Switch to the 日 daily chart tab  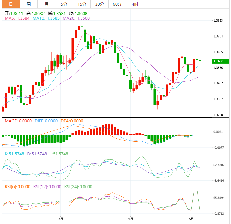(x=11, y=4)
